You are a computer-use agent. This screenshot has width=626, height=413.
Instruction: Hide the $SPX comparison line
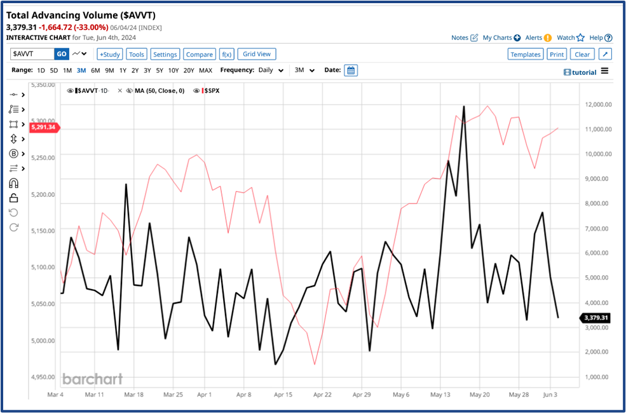[x=196, y=90]
